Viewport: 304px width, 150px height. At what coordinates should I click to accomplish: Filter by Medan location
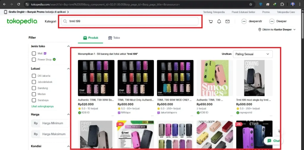[34, 94]
